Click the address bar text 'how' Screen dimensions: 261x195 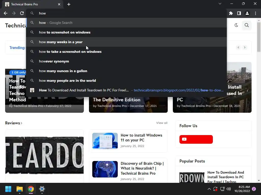42,13
